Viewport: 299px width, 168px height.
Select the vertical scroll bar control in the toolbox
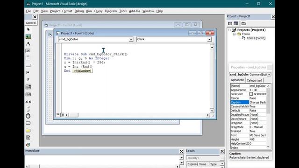tap(28, 109)
